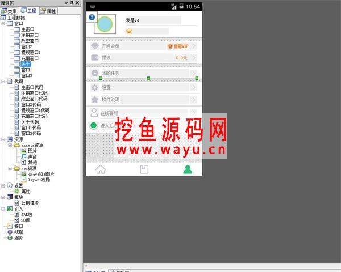
Task: Open the panel dropdown arrow in 属性区 header
Action: coord(66,3)
